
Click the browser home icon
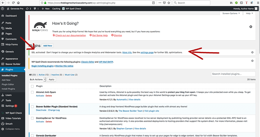[18, 3]
